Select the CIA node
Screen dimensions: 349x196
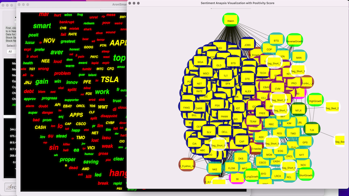194,143
